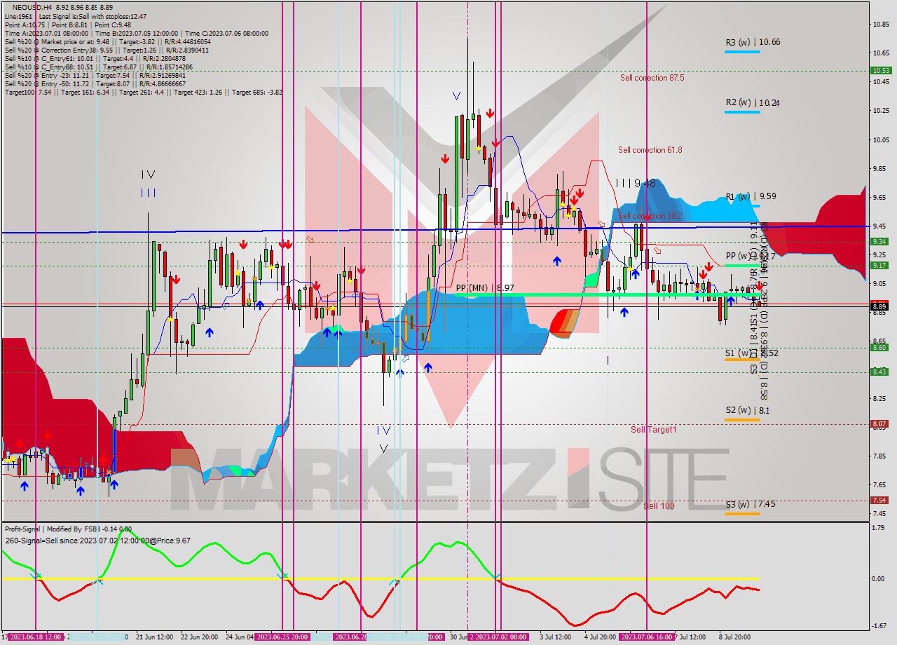897x645 pixels.
Task: Click the Last Signal is:Sell with stoploss text
Action: [93, 16]
